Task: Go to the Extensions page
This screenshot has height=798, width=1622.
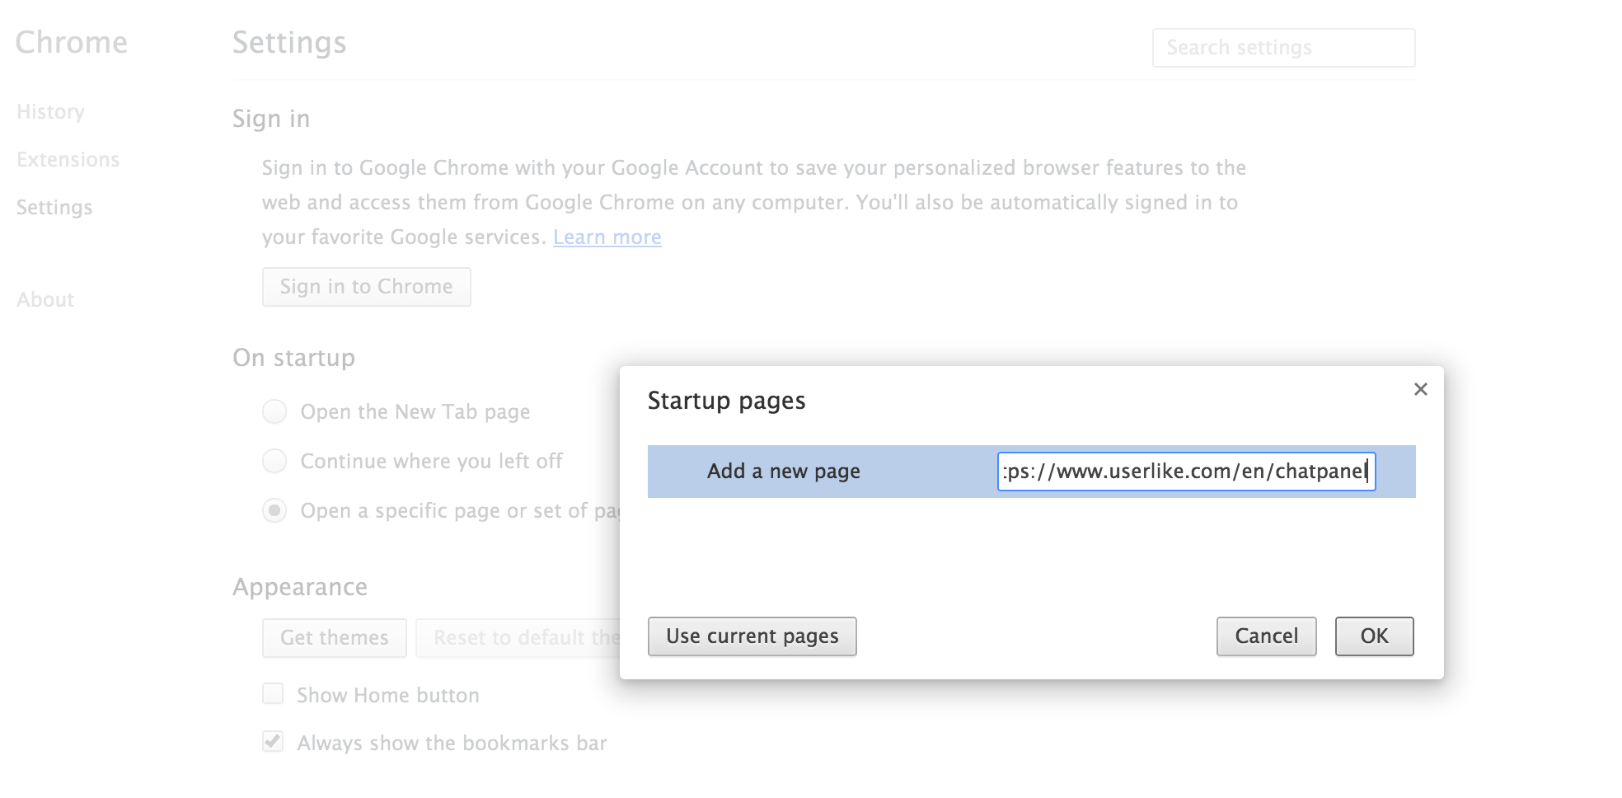Action: click(x=68, y=159)
